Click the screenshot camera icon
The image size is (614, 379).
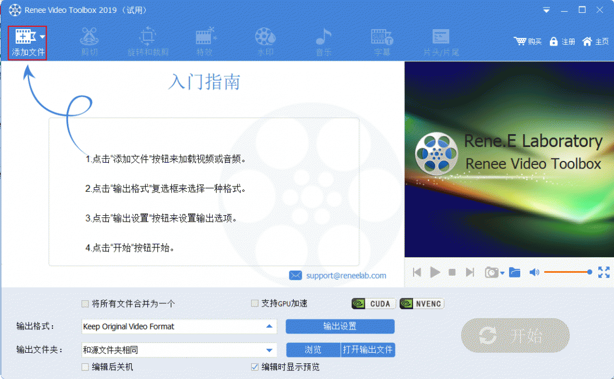[x=492, y=272]
